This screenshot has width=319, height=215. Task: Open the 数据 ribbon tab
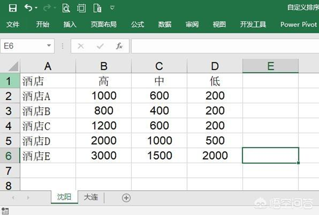tap(165, 24)
